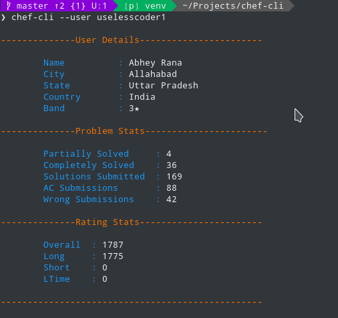The height and width of the screenshot is (318, 338).
Task: Click the prompt arrow before chef-cli
Action: click(x=3, y=17)
